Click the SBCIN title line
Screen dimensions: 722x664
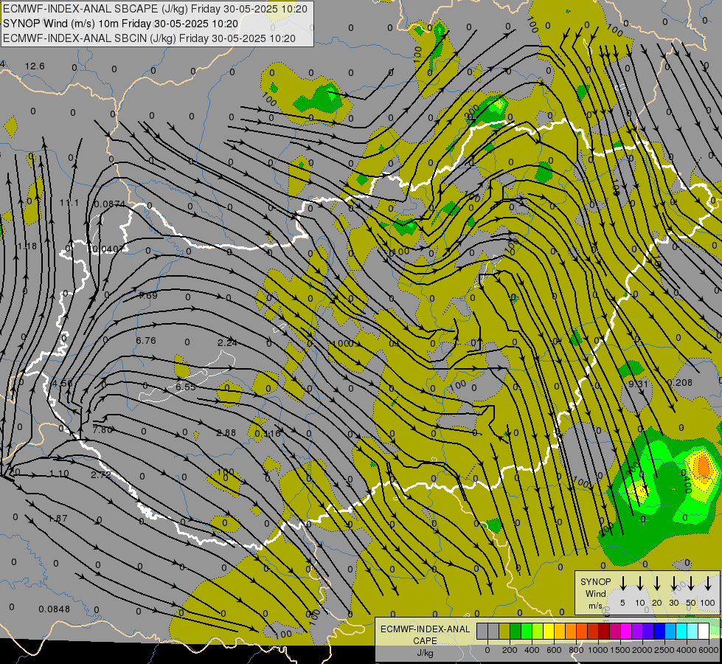click(x=149, y=38)
